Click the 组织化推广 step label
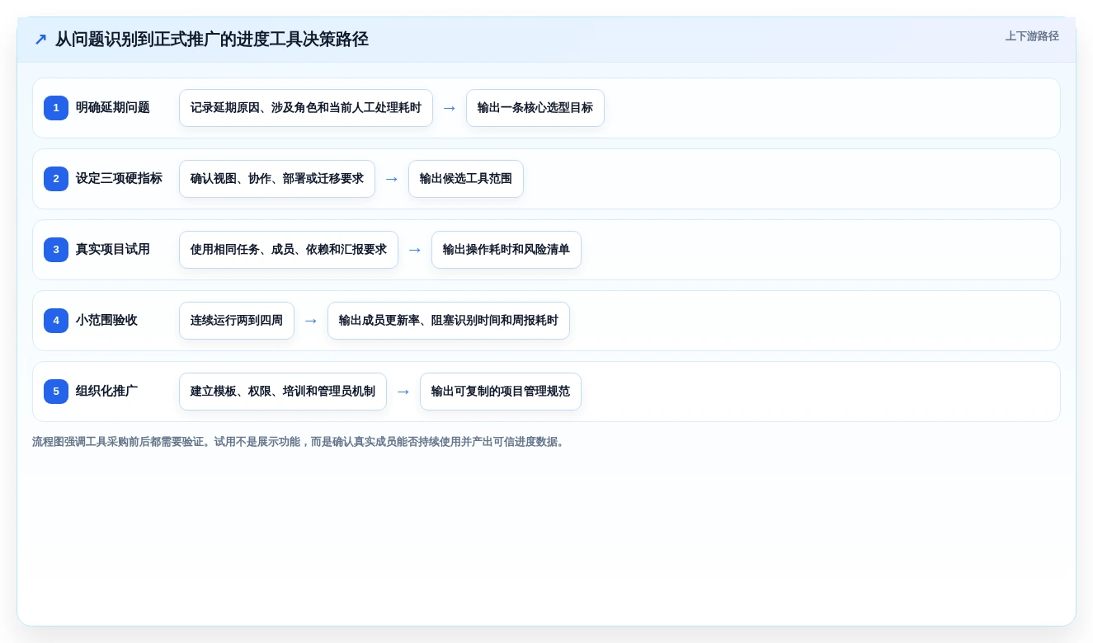Image resolution: width=1093 pixels, height=643 pixels. pos(106,392)
